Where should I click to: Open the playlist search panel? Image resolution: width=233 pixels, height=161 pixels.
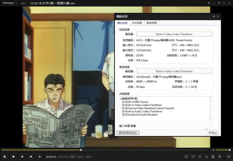[206, 157]
